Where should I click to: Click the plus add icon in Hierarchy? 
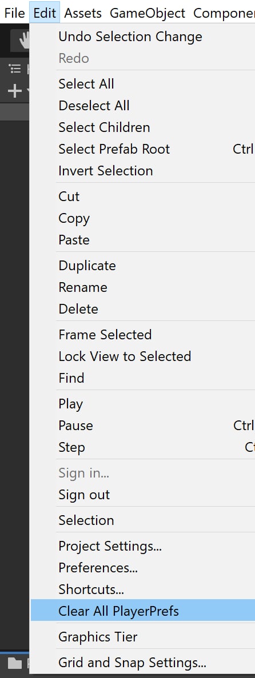coord(15,91)
